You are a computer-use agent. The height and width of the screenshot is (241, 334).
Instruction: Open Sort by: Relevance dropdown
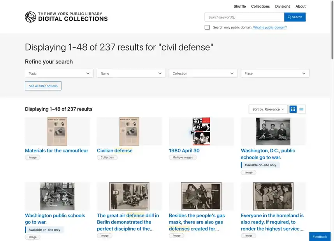(268, 109)
